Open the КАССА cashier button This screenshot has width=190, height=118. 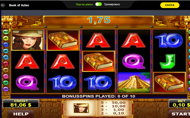point(170,5)
